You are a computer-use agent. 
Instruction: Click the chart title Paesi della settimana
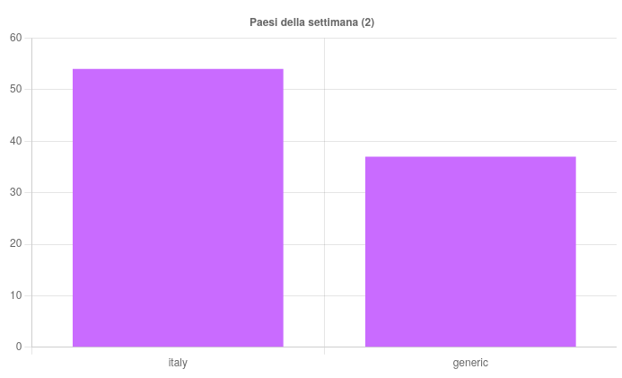(311, 22)
